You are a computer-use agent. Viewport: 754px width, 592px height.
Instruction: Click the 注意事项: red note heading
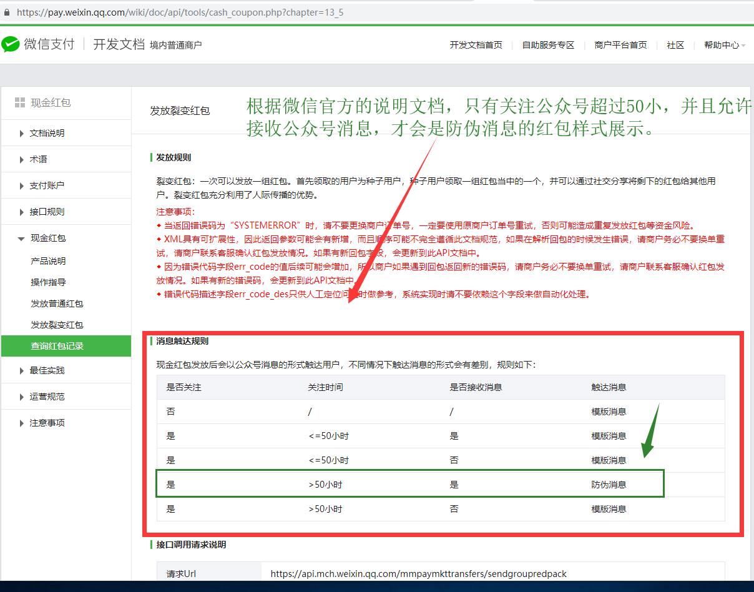175,212
